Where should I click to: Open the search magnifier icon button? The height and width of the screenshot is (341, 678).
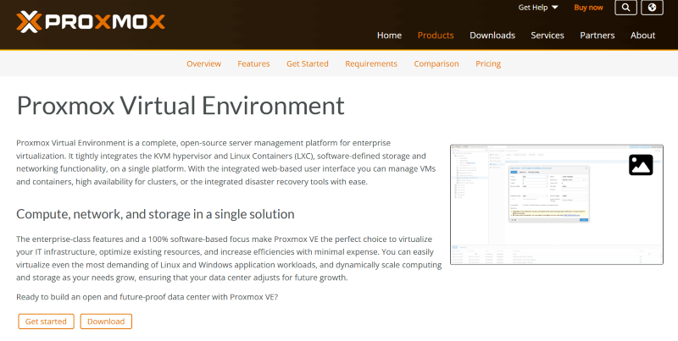625,8
